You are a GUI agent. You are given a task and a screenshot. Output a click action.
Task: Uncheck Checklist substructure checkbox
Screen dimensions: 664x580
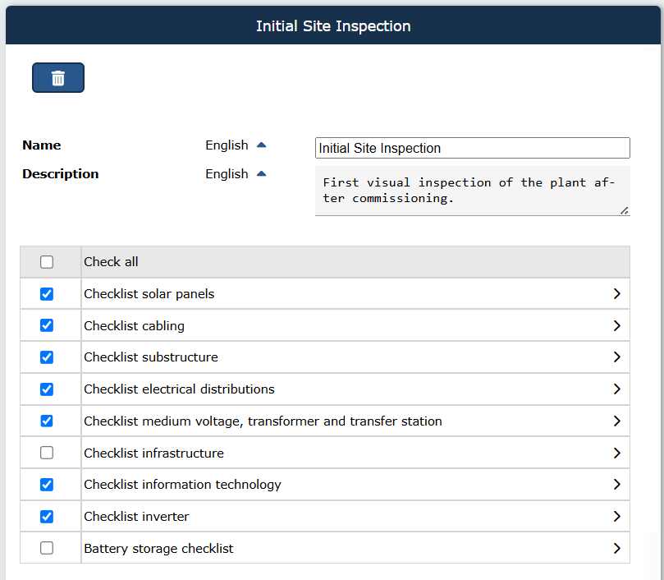click(x=47, y=357)
